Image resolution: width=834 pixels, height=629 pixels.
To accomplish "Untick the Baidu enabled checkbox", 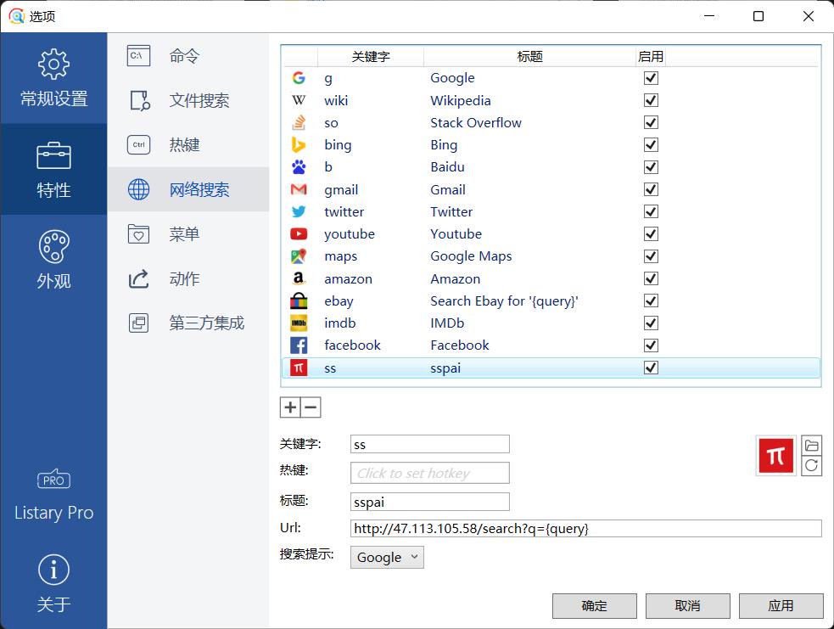I will [x=651, y=167].
